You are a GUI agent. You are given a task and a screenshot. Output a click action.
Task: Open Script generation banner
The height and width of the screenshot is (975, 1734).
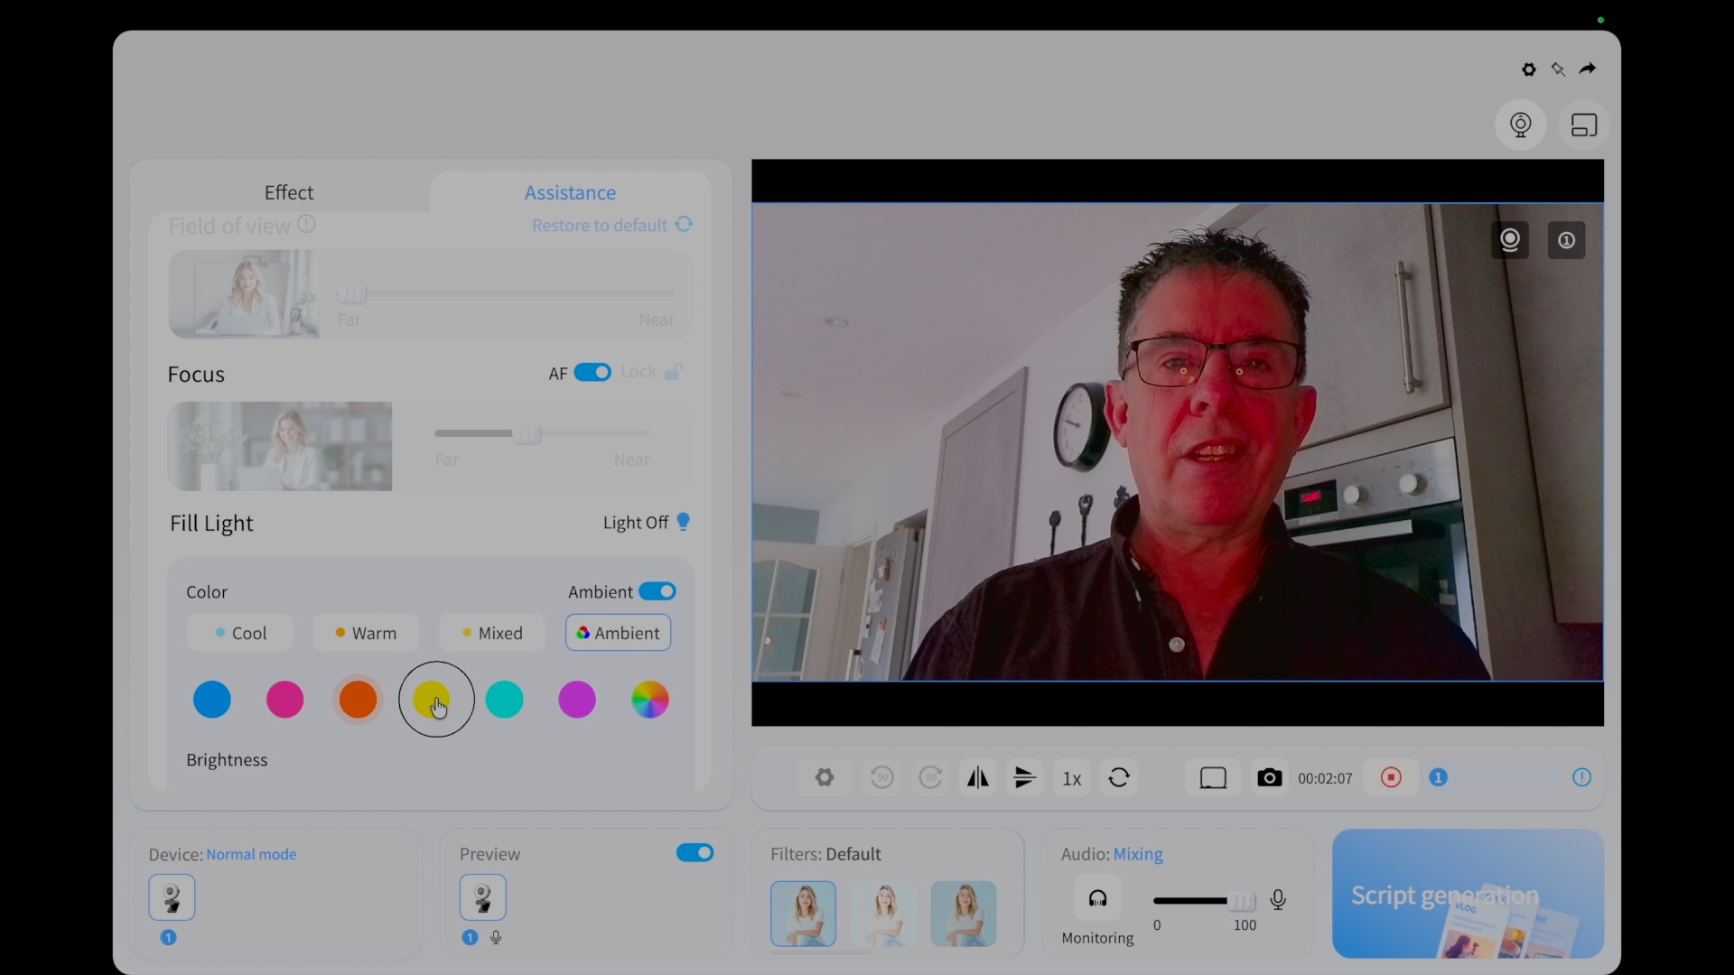click(x=1468, y=894)
